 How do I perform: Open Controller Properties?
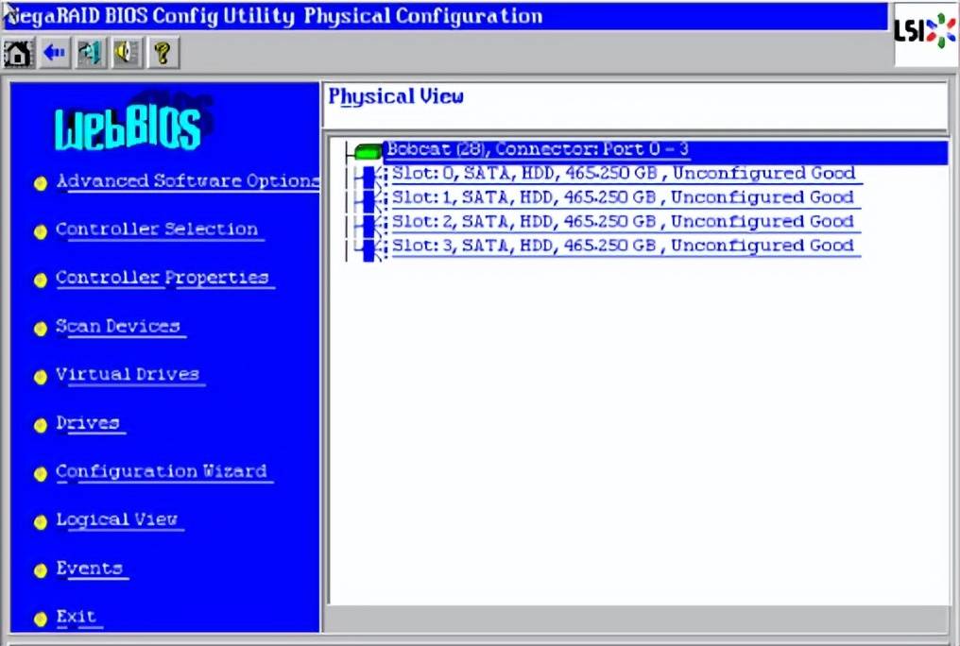point(163,278)
